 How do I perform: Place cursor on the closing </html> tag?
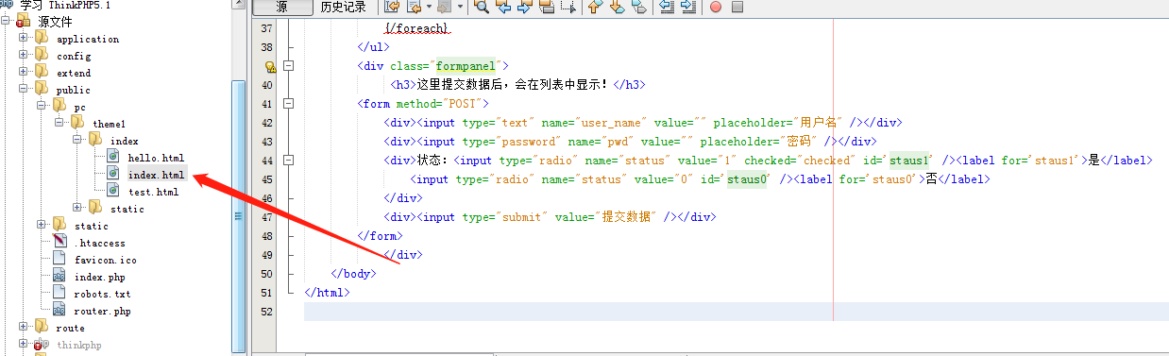[x=328, y=293]
